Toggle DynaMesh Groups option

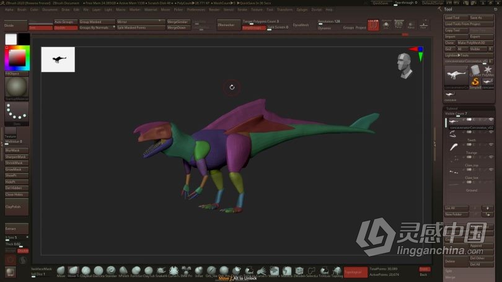click(x=348, y=28)
